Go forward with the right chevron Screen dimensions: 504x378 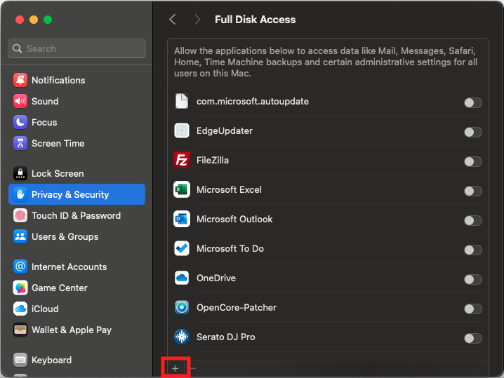[x=197, y=20]
